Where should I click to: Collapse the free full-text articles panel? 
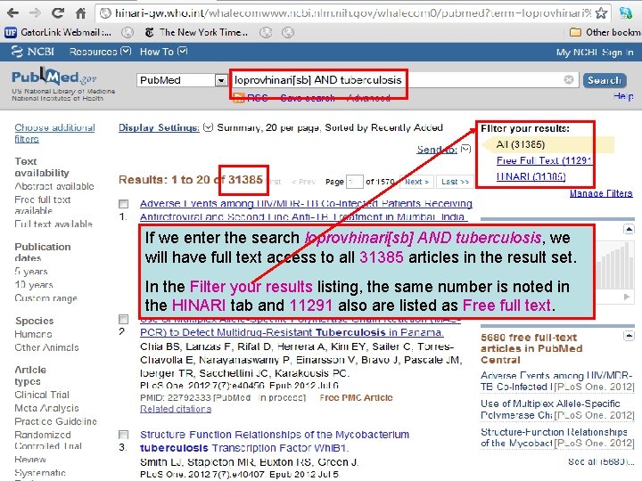[x=629, y=336]
